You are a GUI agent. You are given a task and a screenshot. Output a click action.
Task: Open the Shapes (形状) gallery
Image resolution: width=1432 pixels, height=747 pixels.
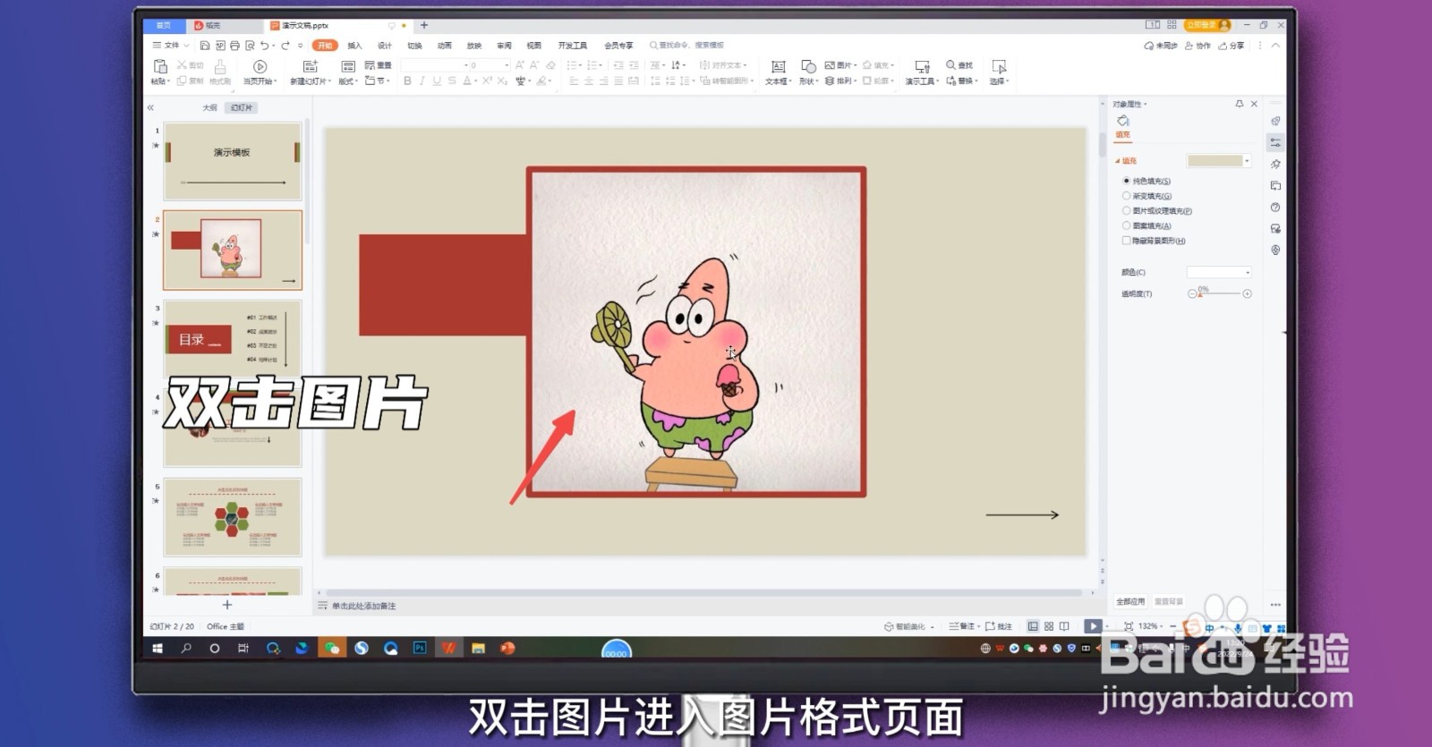click(808, 72)
